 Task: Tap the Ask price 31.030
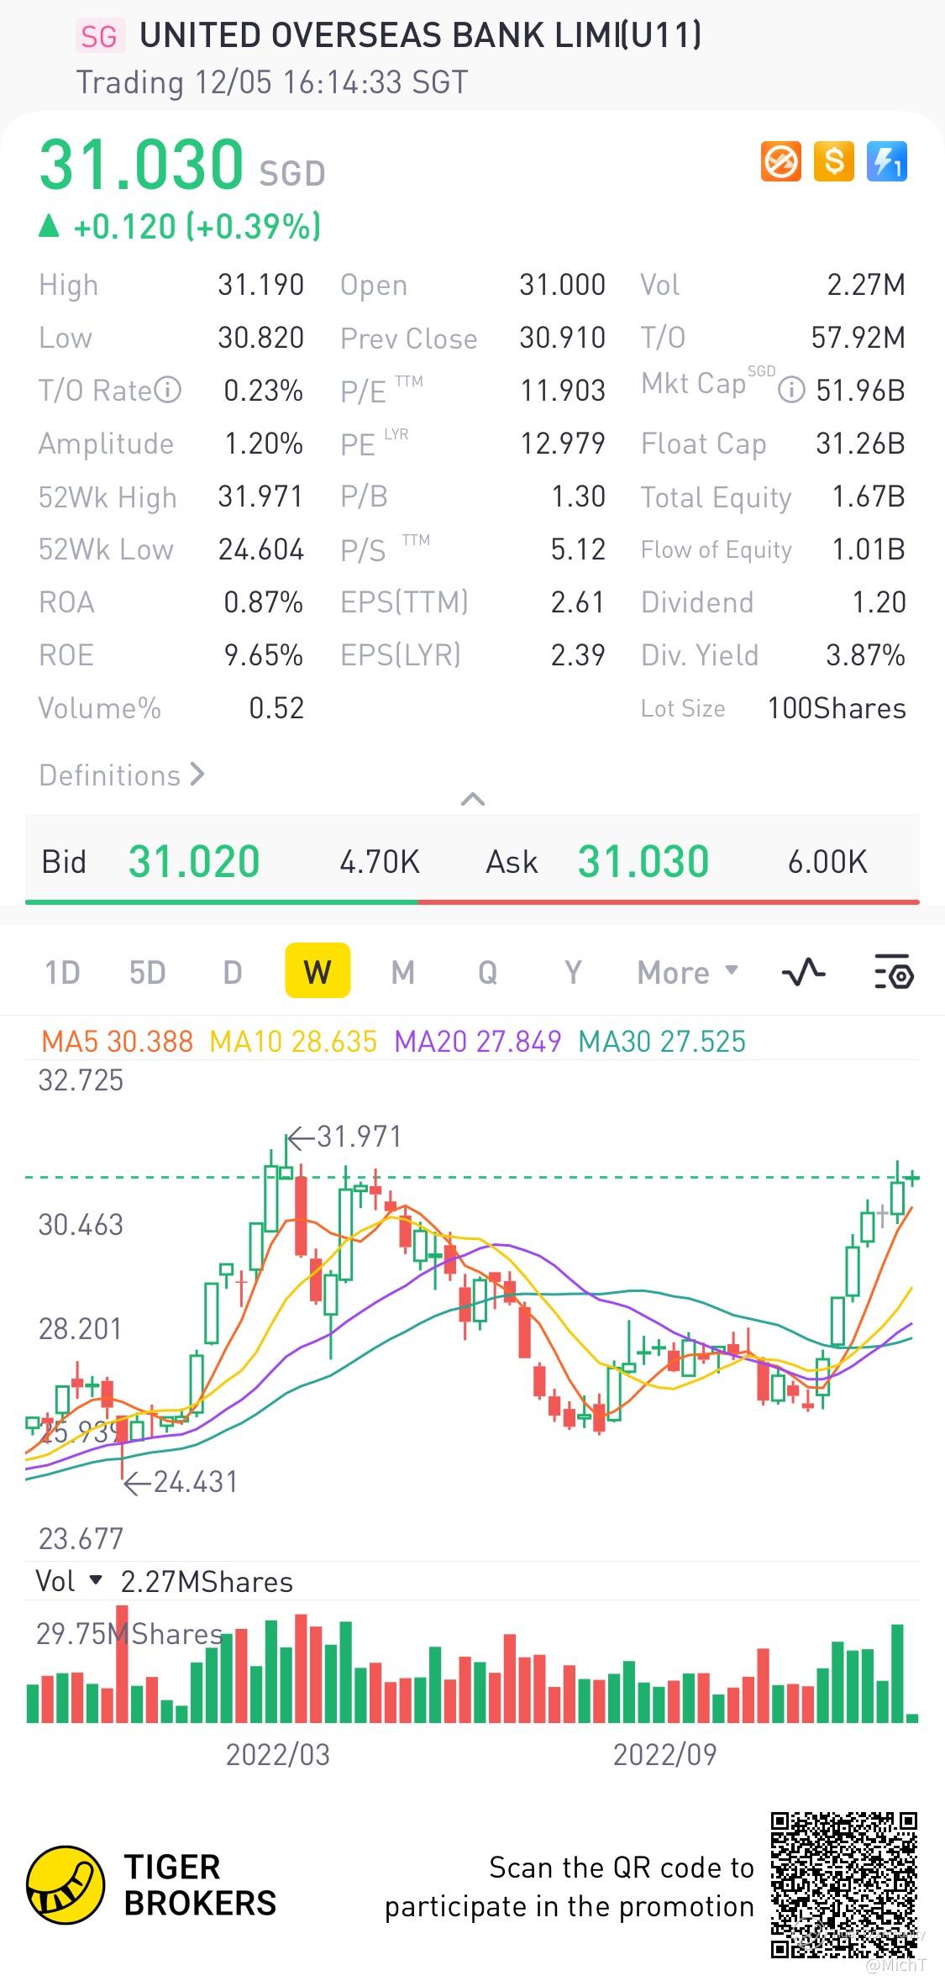click(643, 862)
